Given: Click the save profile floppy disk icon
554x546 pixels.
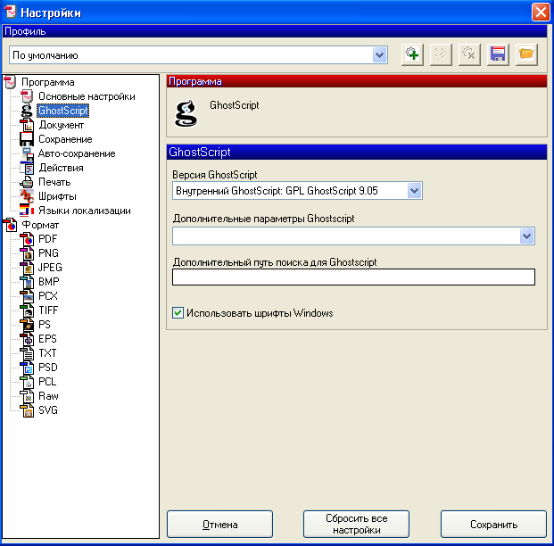Looking at the screenshot, I should (498, 54).
